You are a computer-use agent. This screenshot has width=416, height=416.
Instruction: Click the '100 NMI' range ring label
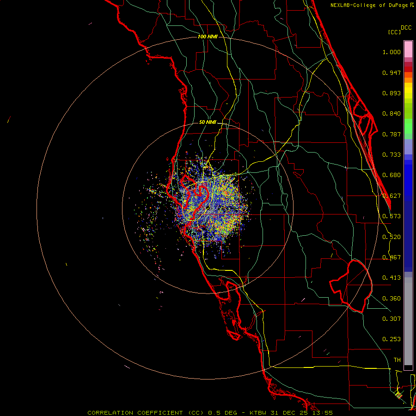click(x=208, y=37)
